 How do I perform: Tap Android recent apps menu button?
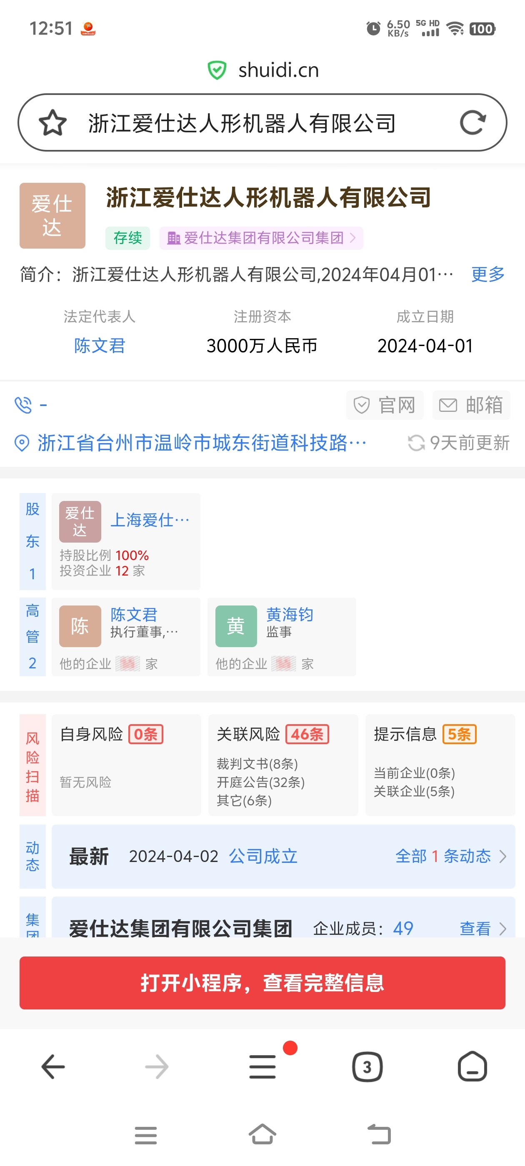[x=146, y=1136]
